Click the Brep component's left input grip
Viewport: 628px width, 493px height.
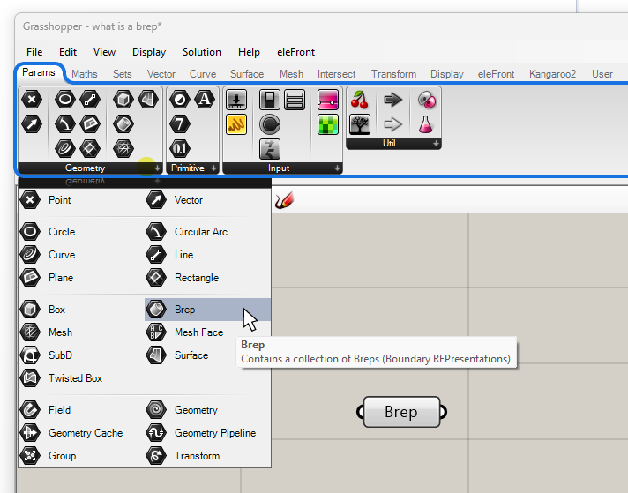[x=360, y=412]
